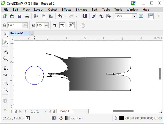This screenshot has width=164, height=124.
Task: Select the Page 1 tab
Action: point(65,111)
